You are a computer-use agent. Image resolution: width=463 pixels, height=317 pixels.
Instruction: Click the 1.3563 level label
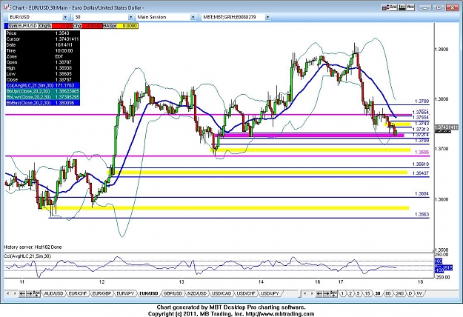click(x=422, y=215)
